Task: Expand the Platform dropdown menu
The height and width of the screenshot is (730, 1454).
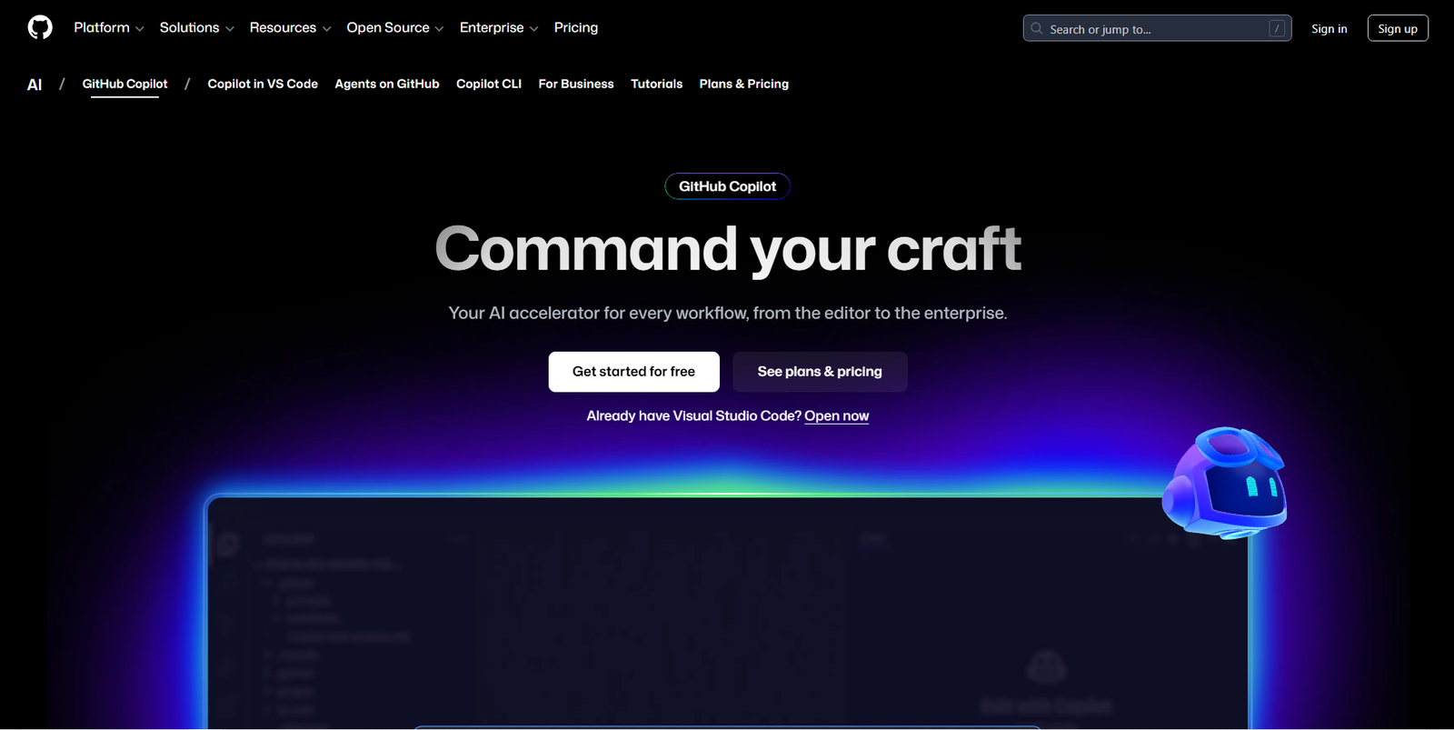Action: click(x=108, y=28)
